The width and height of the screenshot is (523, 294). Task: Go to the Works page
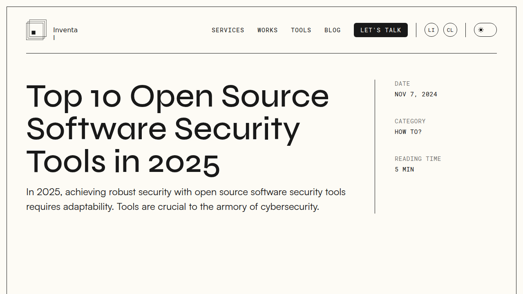268,30
